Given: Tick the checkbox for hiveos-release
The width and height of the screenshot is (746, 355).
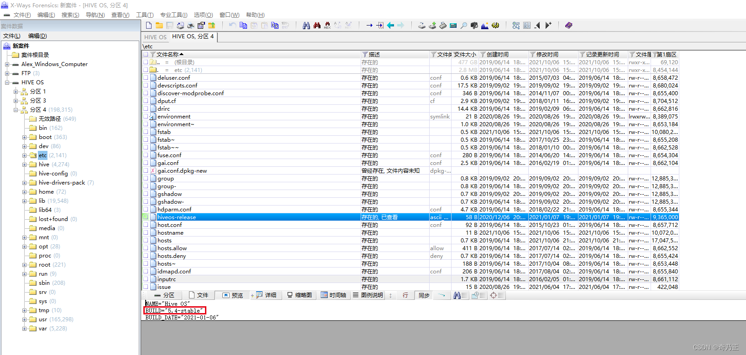Looking at the screenshot, I should pyautogui.click(x=146, y=217).
